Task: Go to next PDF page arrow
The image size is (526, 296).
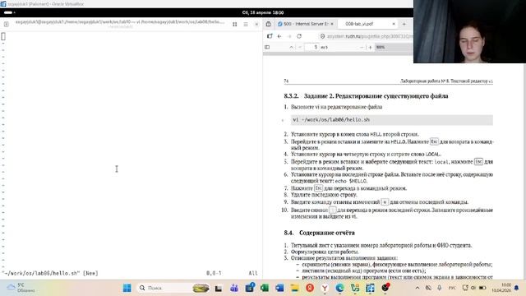Action: pyautogui.click(x=300, y=48)
